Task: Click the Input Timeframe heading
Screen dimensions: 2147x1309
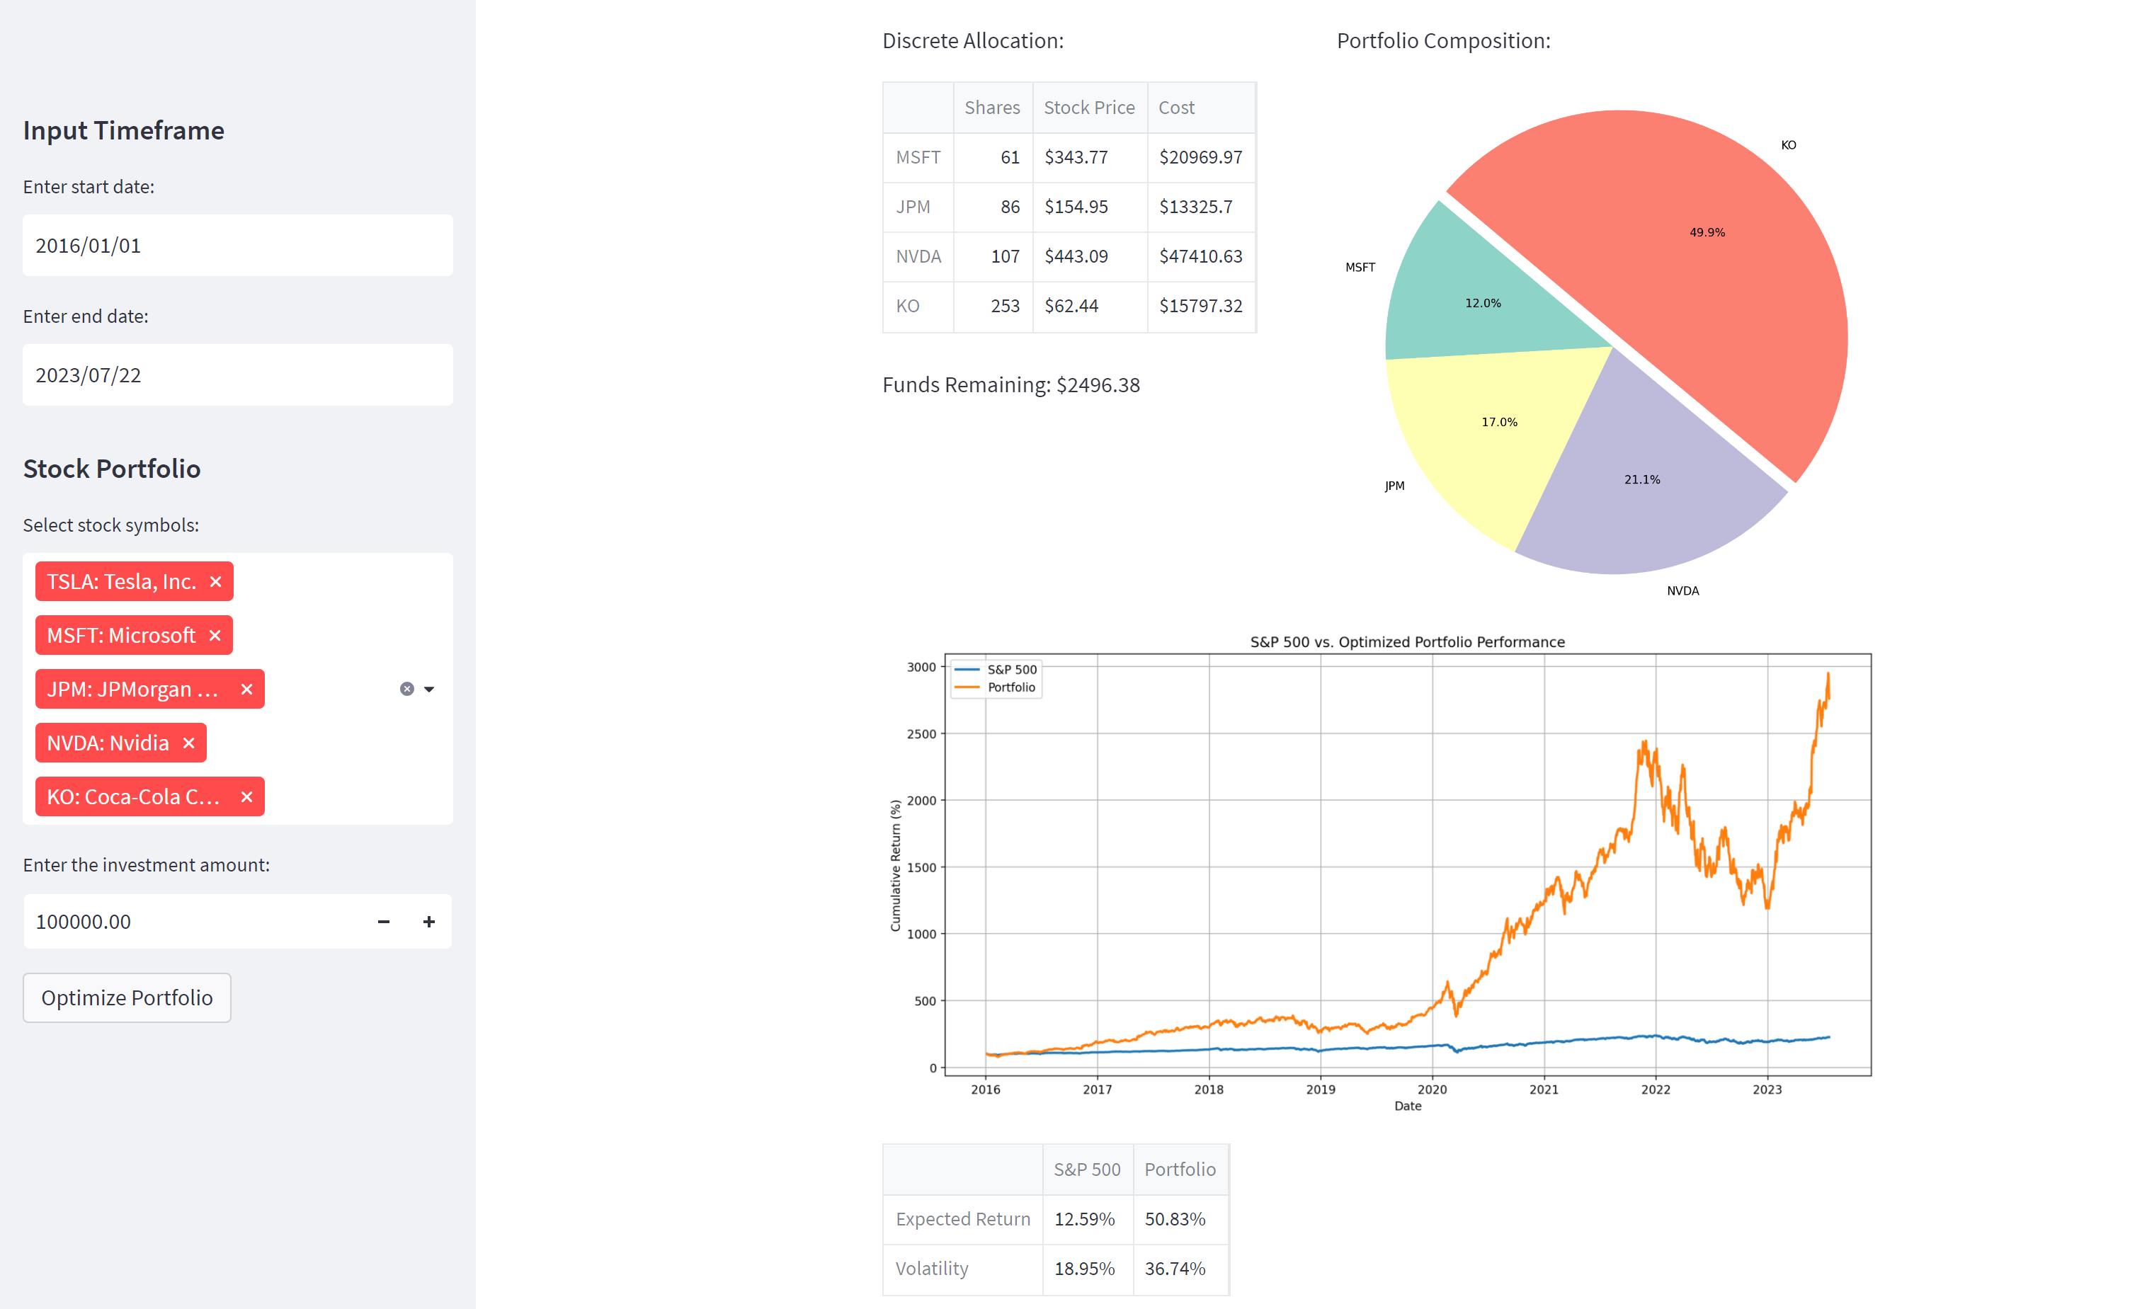Action: (124, 131)
